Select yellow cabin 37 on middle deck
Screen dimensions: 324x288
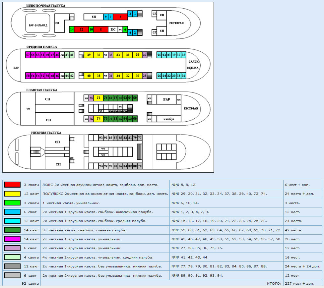tap(98, 55)
